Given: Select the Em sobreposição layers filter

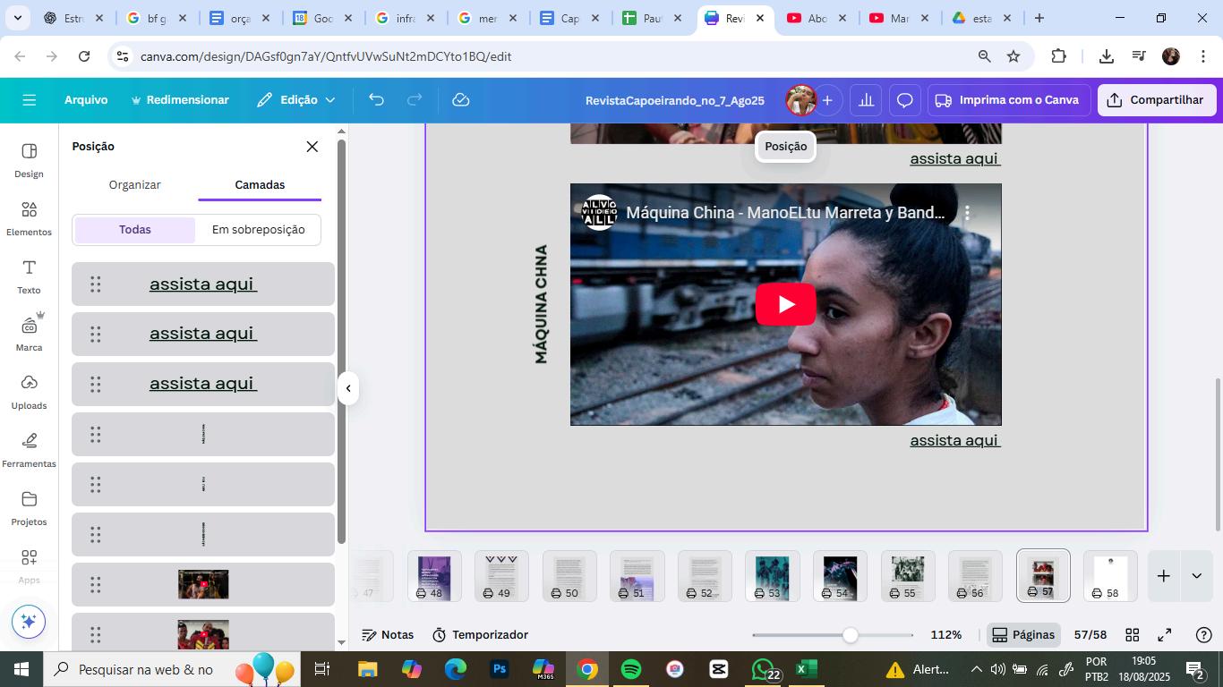Looking at the screenshot, I should [259, 230].
